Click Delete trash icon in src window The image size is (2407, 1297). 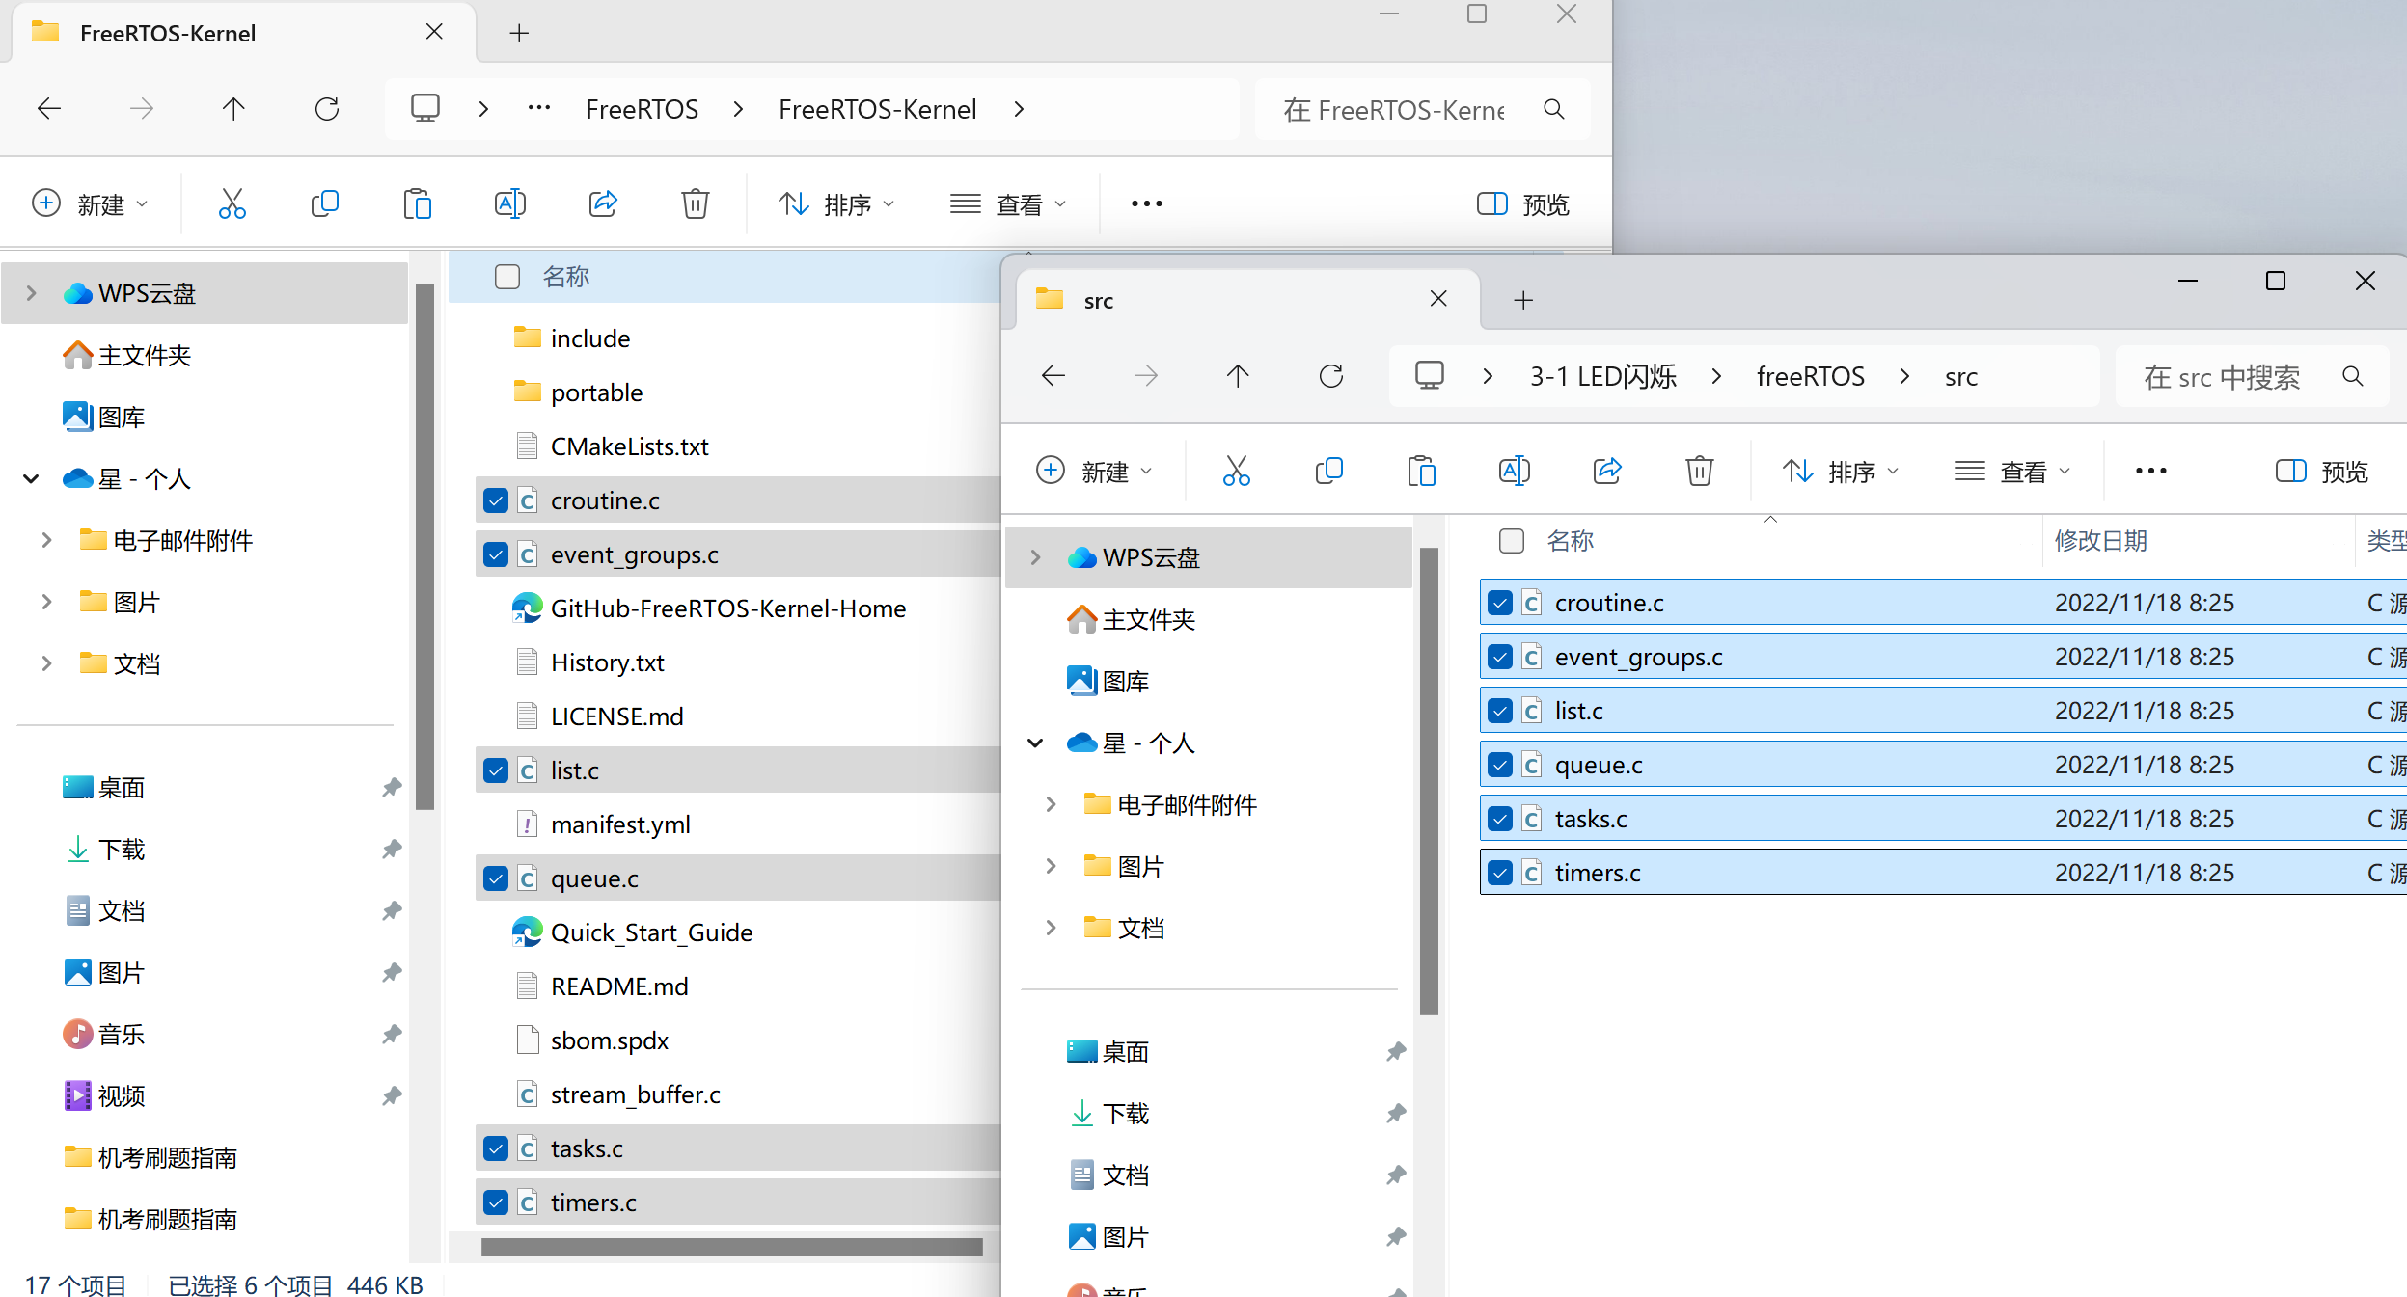(1699, 471)
